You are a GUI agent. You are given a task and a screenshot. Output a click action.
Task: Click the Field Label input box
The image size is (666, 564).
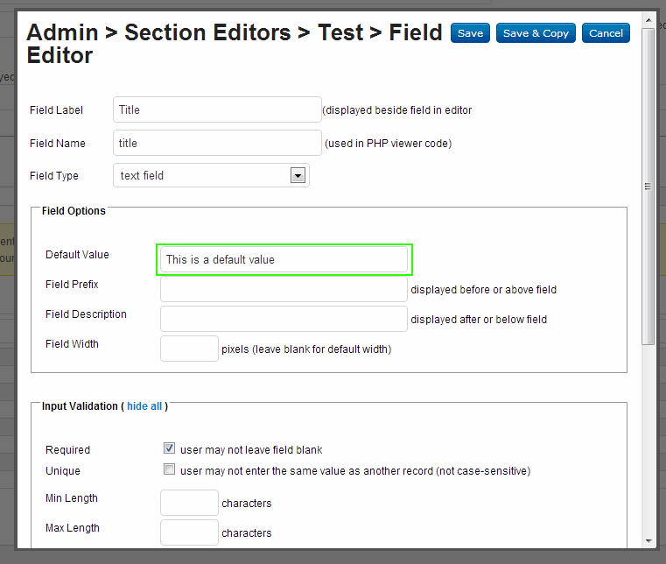point(217,109)
